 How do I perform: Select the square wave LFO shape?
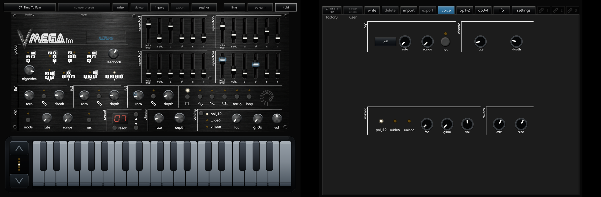188,97
